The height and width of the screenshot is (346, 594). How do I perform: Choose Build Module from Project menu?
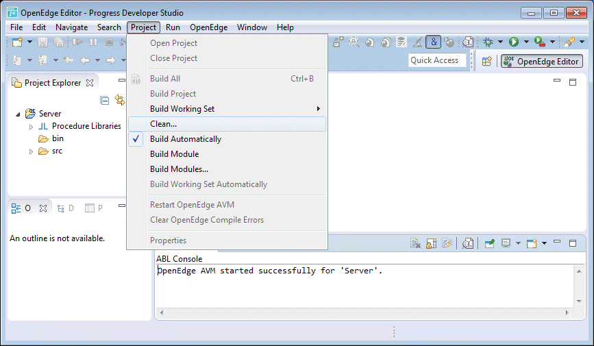point(227,154)
